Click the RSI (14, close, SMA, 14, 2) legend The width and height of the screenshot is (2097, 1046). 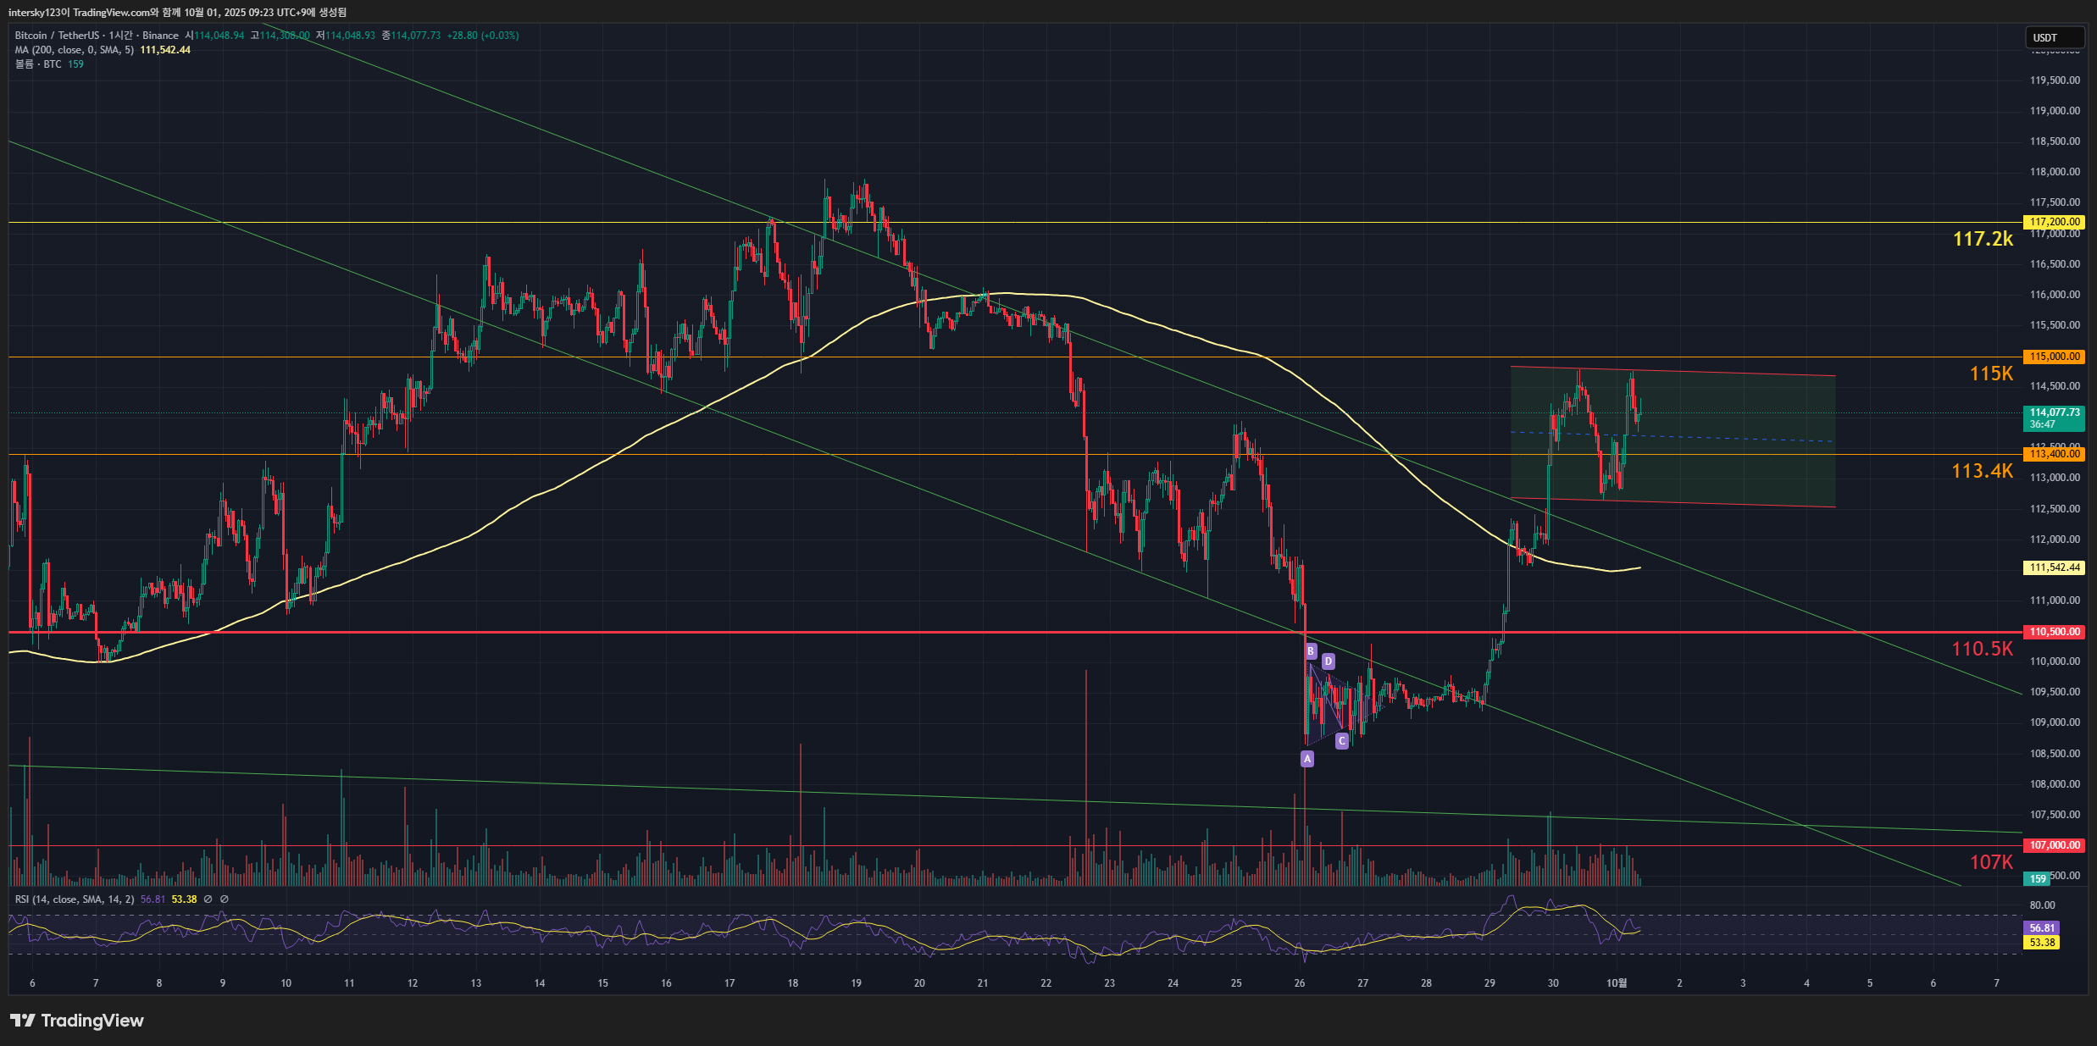(75, 899)
